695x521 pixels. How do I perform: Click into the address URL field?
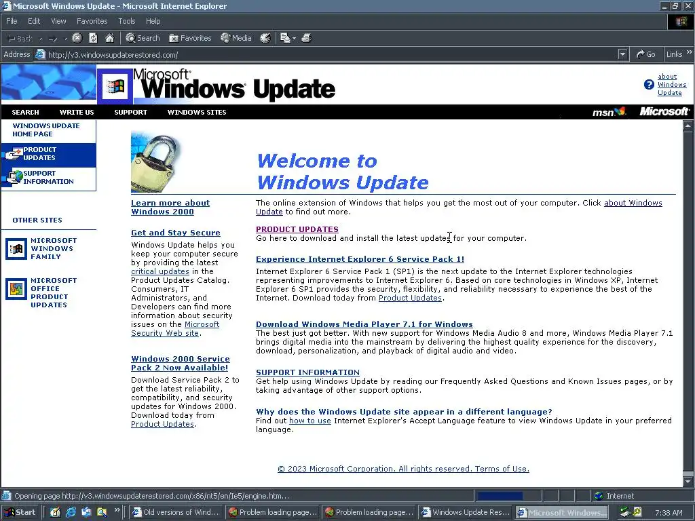tap(328, 54)
